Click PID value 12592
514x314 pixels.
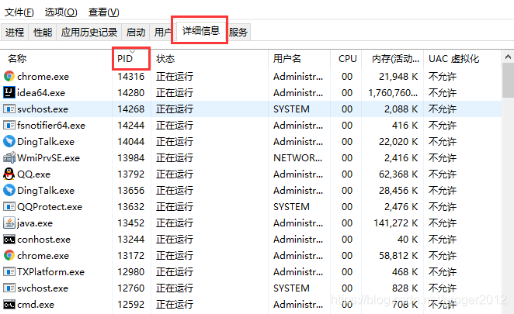click(130, 305)
